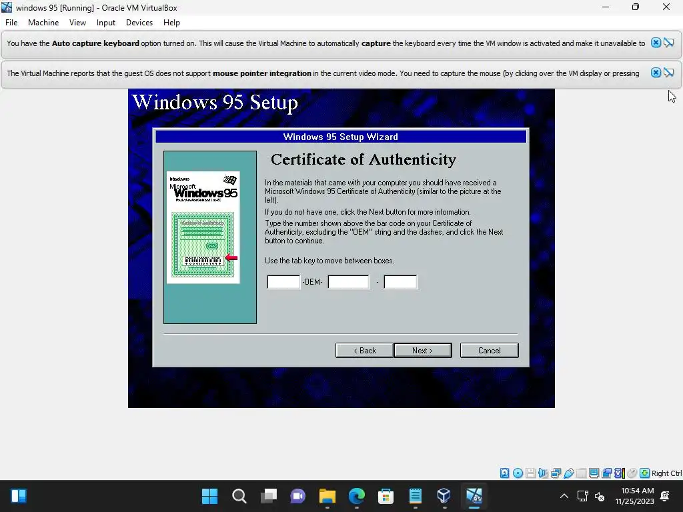Click the network adapters status icon
The width and height of the screenshot is (683, 512).
(556, 473)
